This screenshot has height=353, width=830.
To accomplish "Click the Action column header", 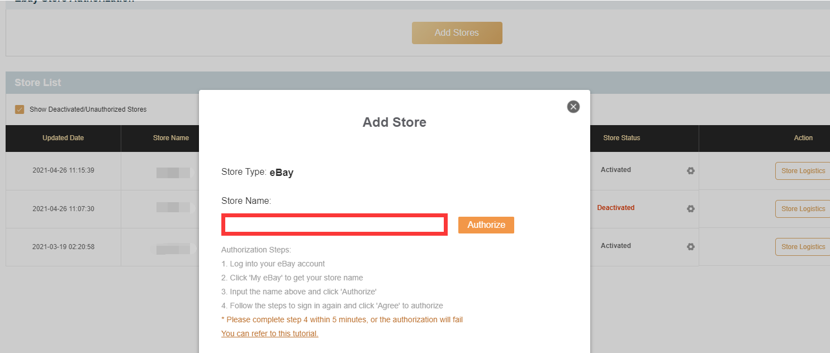I will (x=803, y=138).
